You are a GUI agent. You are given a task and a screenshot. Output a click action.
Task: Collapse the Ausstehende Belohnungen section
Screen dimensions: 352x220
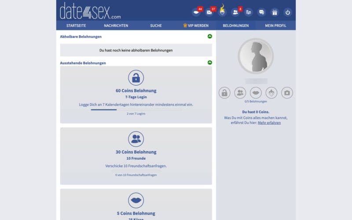click(210, 62)
